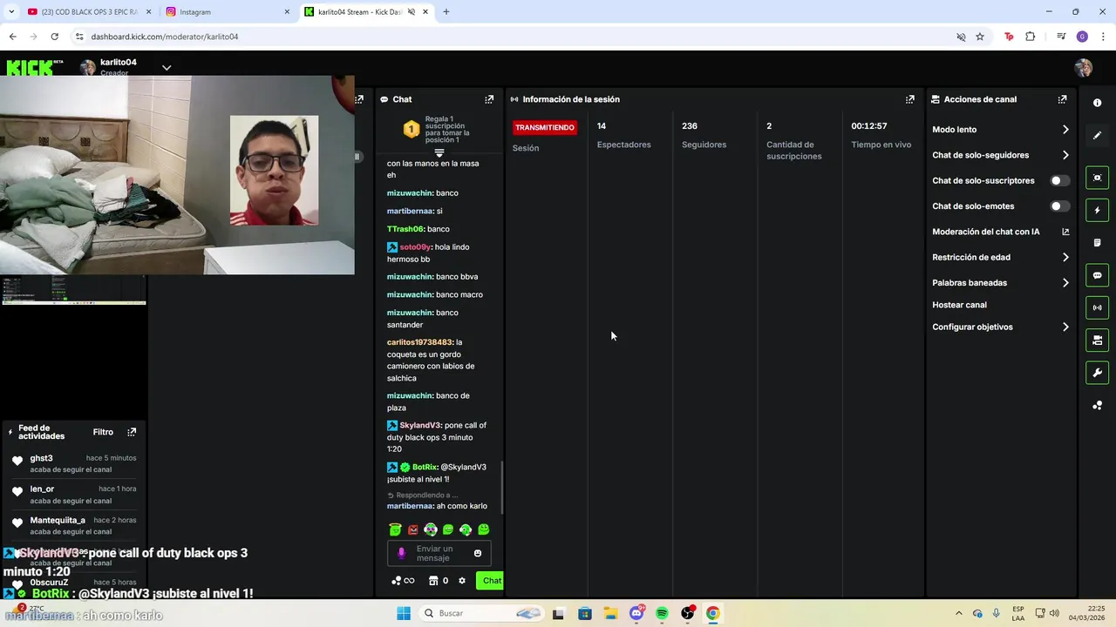Expand Modo lento options
The image size is (1116, 627).
[x=1065, y=130]
